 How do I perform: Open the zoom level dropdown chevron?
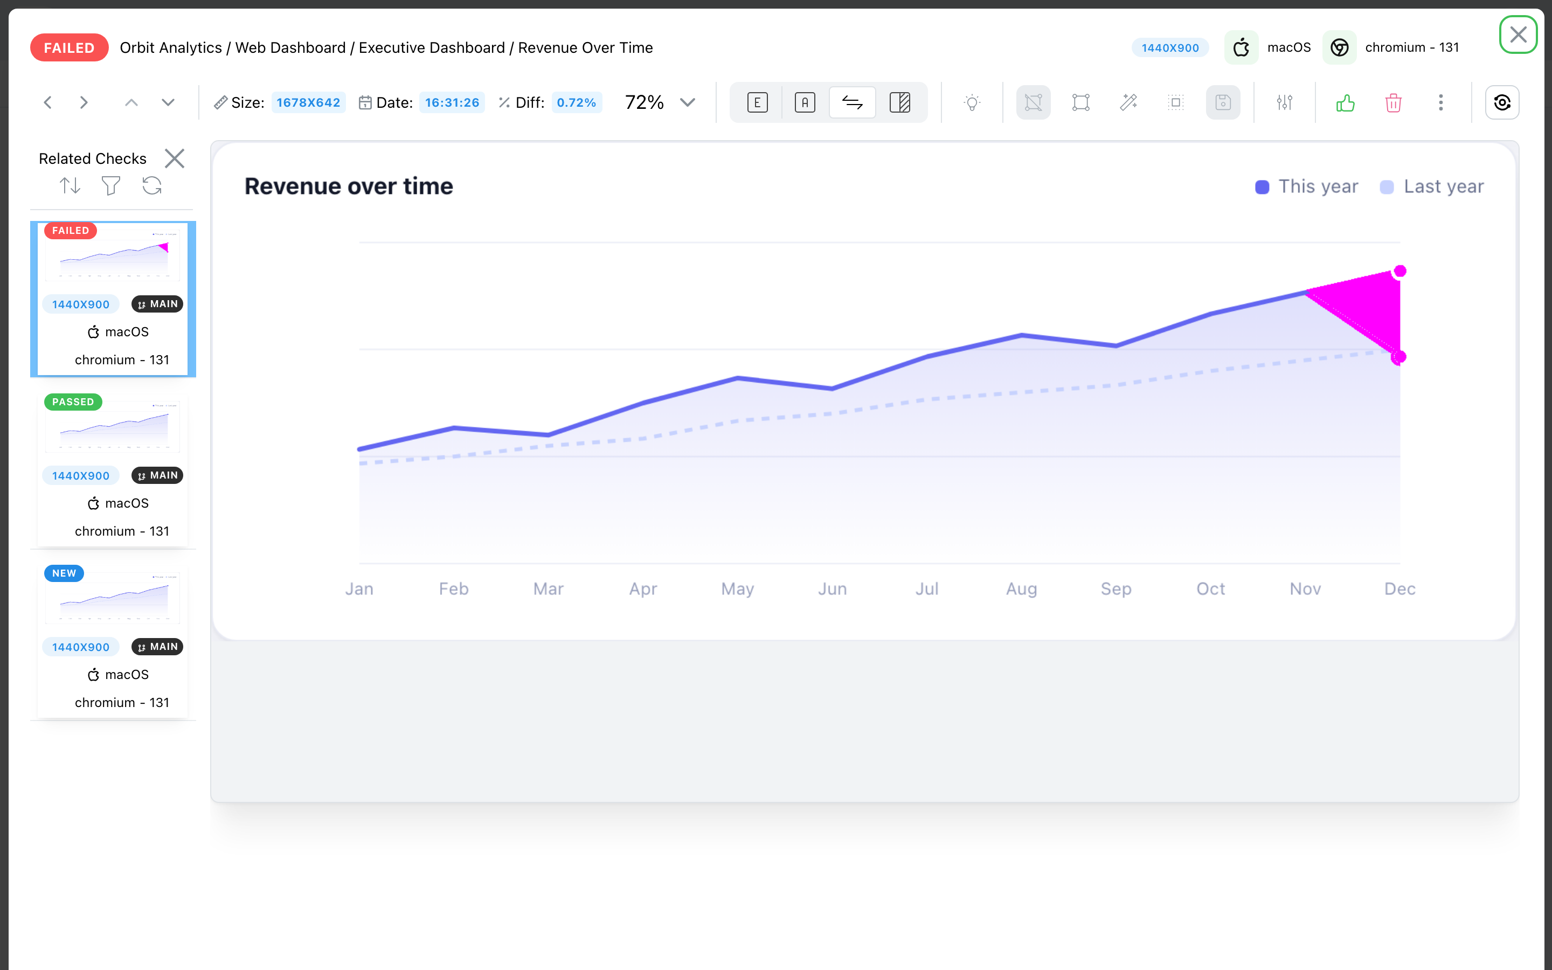point(688,102)
